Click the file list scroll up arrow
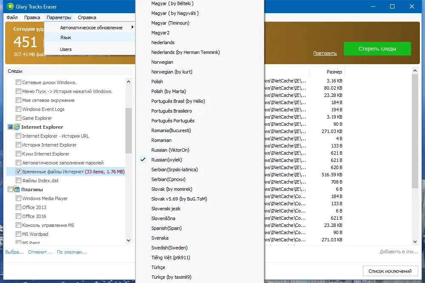425x283 pixels. 415,71
